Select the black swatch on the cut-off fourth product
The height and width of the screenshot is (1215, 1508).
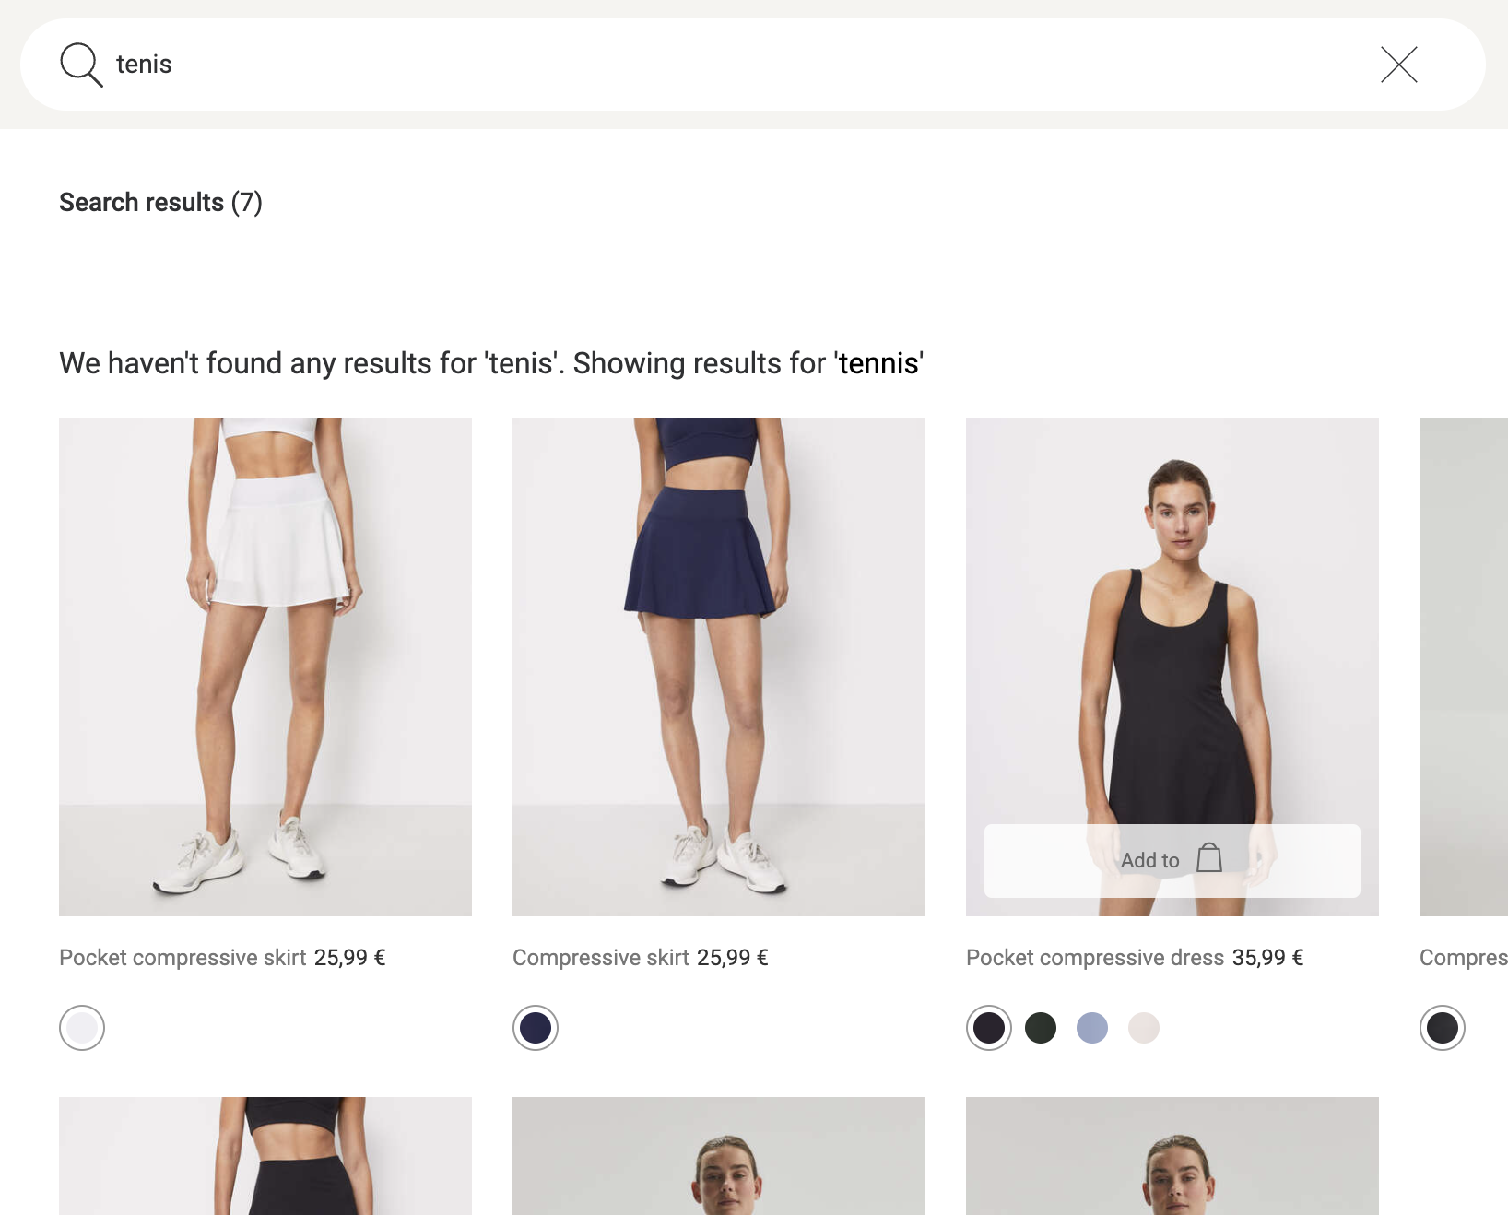(1443, 1028)
